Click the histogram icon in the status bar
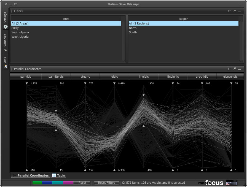Image resolution: width=247 pixels, height=187 pixels. tap(231, 183)
